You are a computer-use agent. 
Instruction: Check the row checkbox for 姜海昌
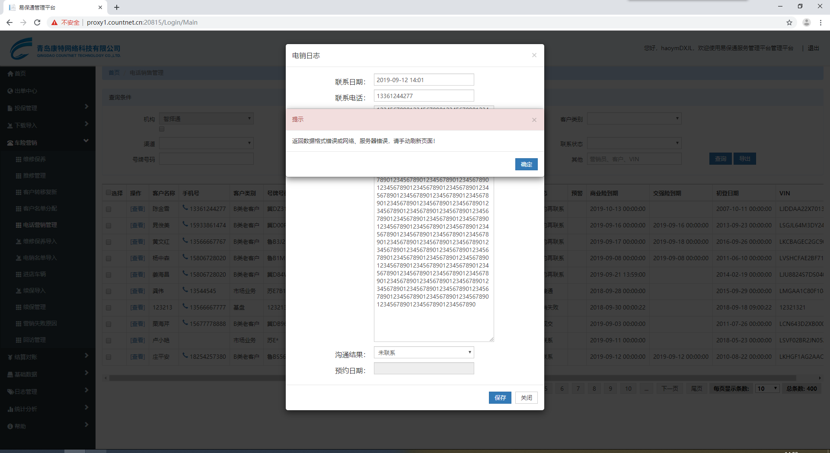point(109,275)
